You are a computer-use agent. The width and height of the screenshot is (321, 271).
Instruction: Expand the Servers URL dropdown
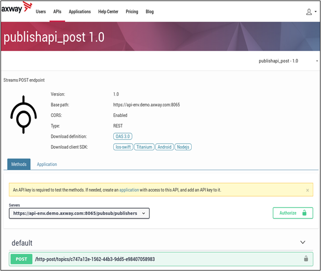[79, 213]
